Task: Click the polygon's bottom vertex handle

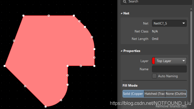Action: click(x=46, y=106)
